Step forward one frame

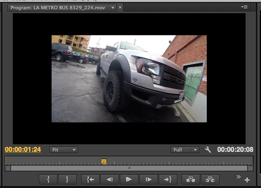[149, 179]
